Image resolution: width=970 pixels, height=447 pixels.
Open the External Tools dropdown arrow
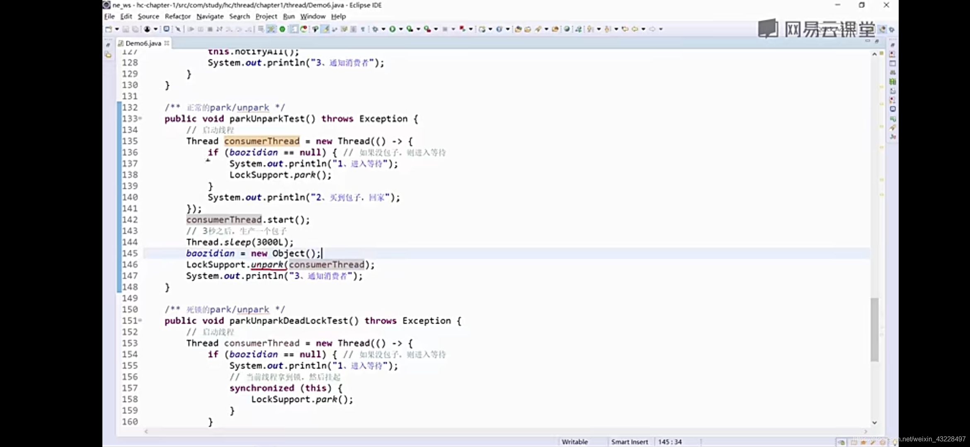pos(436,29)
